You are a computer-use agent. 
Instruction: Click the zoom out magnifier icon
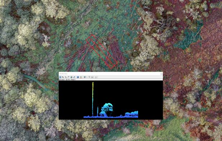[x=66, y=77]
